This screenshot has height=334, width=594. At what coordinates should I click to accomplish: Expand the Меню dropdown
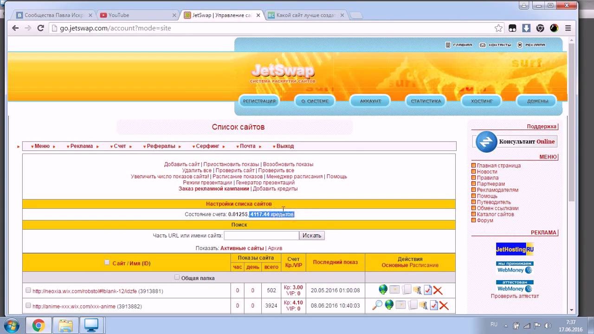pos(43,146)
